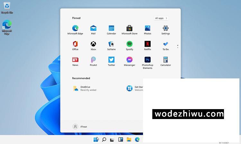Open Settings from pinned apps
Image resolution: width=241 pixels, height=144 pixels.
(x=165, y=30)
